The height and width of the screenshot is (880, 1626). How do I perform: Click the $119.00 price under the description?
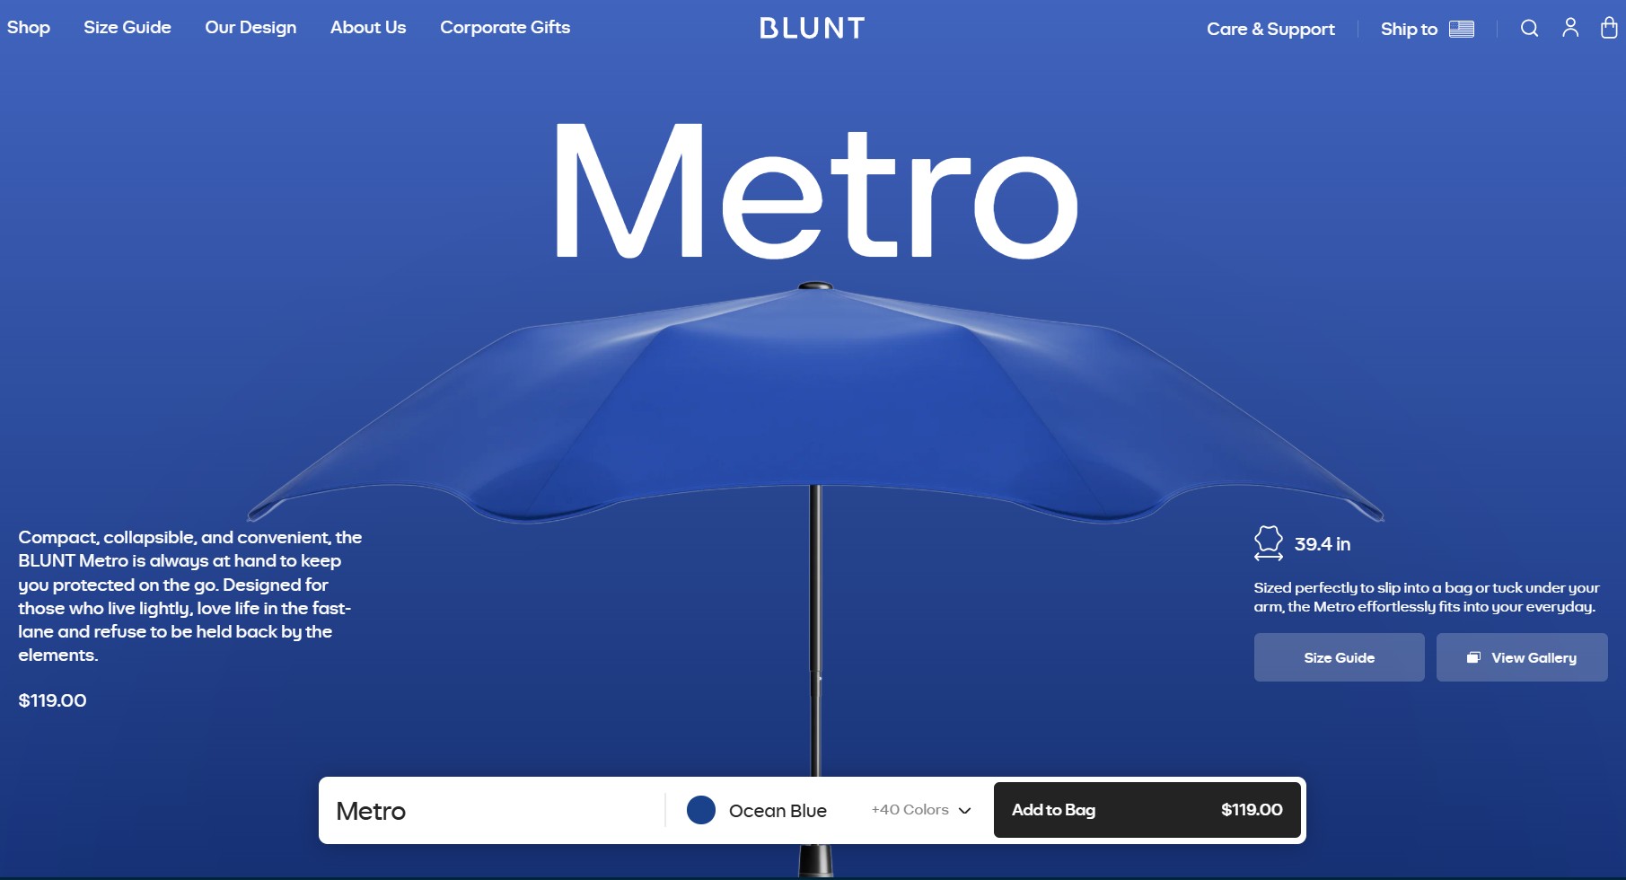(x=52, y=700)
